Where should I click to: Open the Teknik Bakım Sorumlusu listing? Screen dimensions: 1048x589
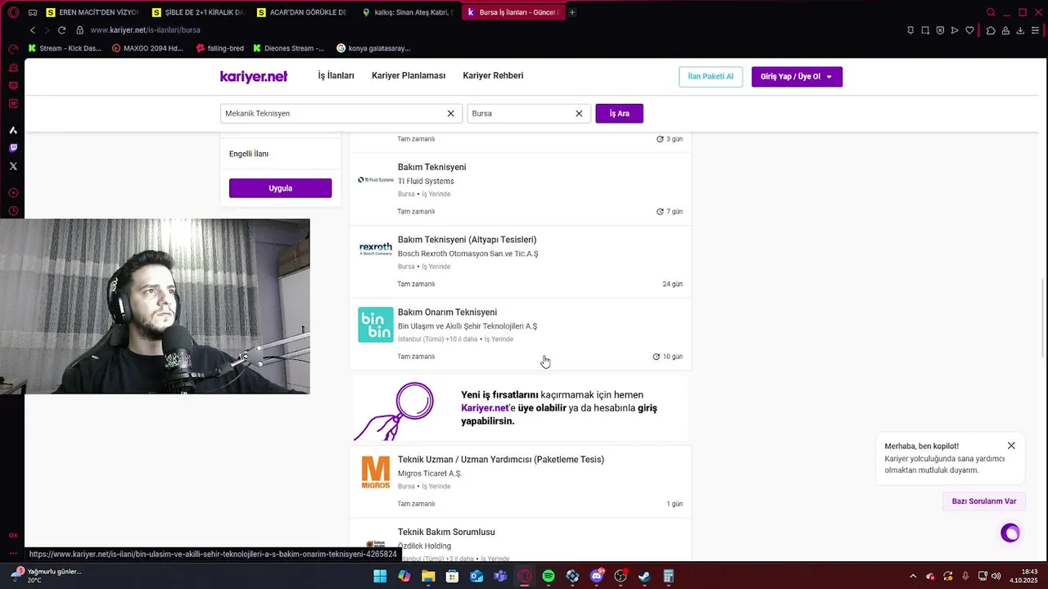[x=446, y=533]
